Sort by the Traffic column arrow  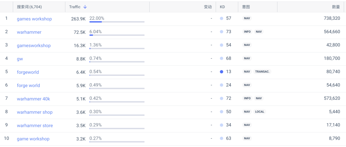click(x=85, y=7)
